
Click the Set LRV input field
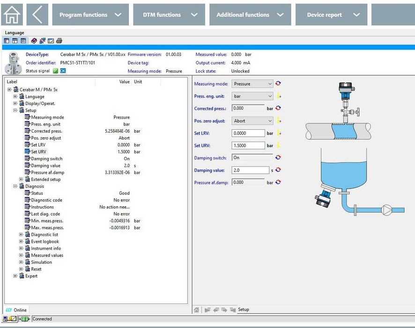click(248, 133)
